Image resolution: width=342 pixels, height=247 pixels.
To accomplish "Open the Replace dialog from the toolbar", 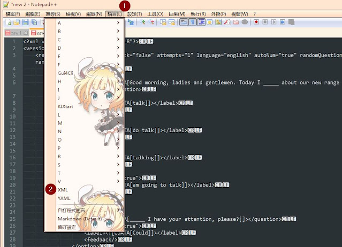I will 131,22.
